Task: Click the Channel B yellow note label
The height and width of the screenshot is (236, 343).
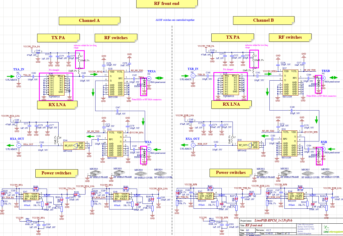Action: coord(263,20)
